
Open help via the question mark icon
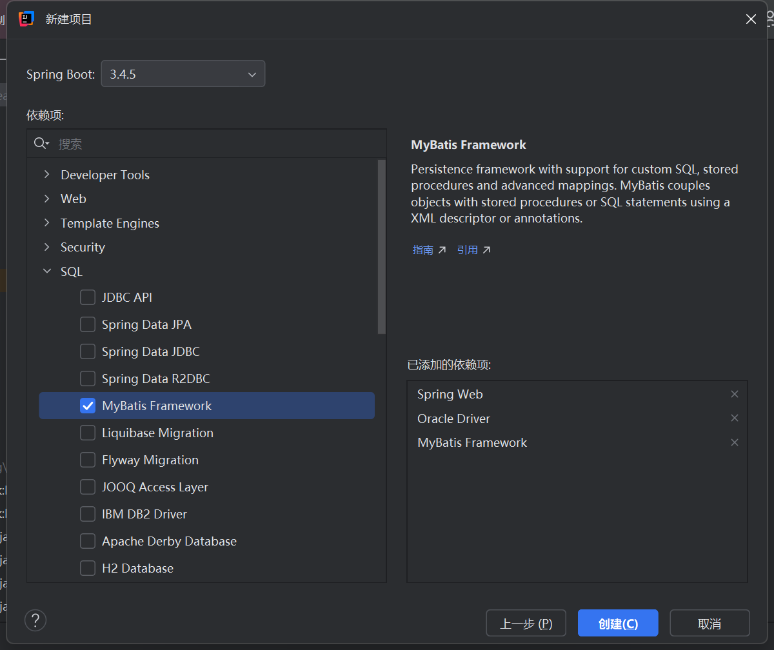click(35, 620)
